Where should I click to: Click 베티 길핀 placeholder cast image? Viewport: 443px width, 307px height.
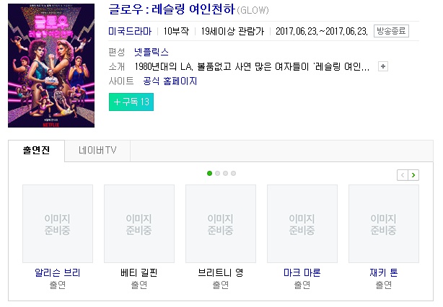click(x=139, y=223)
